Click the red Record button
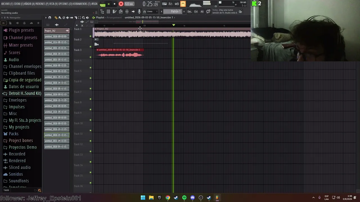This screenshot has width=360, height=202. pyautogui.click(x=121, y=4)
